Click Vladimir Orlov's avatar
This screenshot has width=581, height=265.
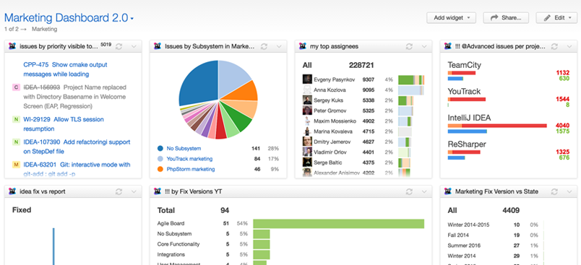click(307, 152)
